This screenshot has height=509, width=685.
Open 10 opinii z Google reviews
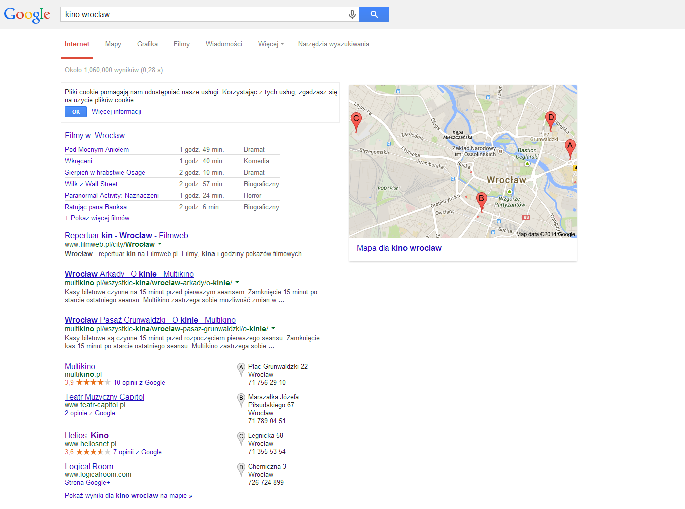pyautogui.click(x=139, y=383)
